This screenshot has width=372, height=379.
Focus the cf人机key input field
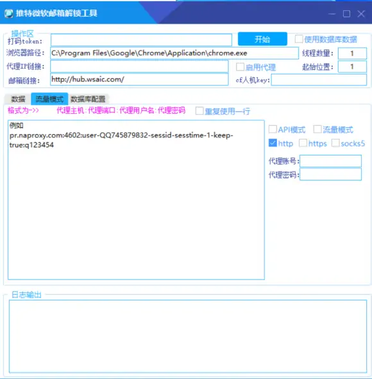319,80
